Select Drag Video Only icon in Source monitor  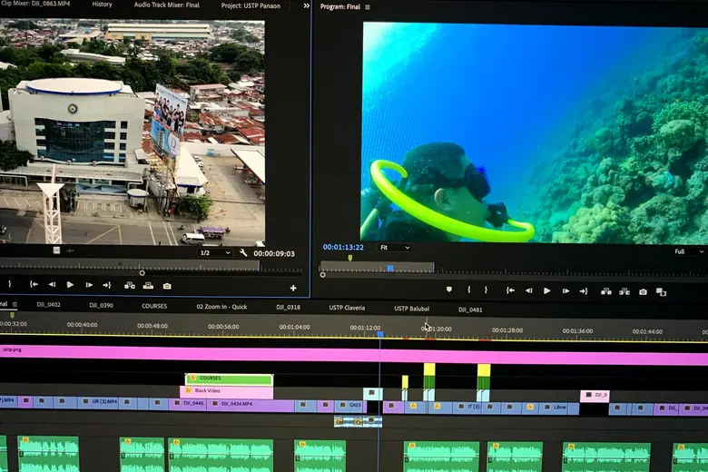pyautogui.click(x=56, y=251)
